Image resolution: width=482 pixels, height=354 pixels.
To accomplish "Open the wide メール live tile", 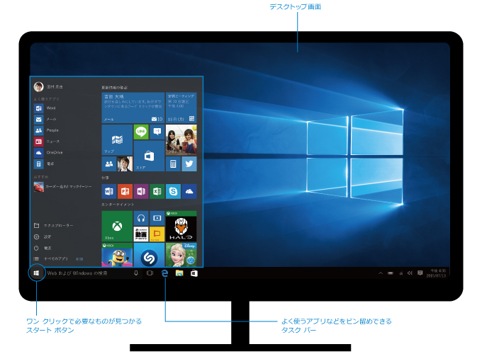I will pyautogui.click(x=133, y=108).
